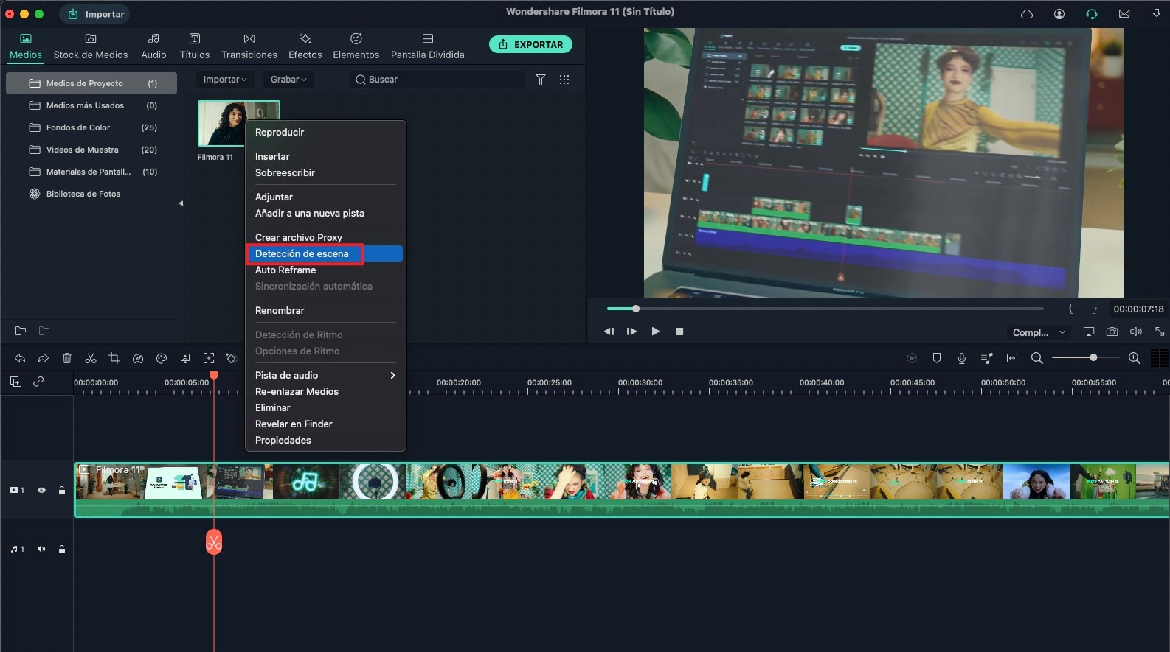Image resolution: width=1170 pixels, height=652 pixels.
Task: Open the render preview circle icon
Action: [x=912, y=358]
